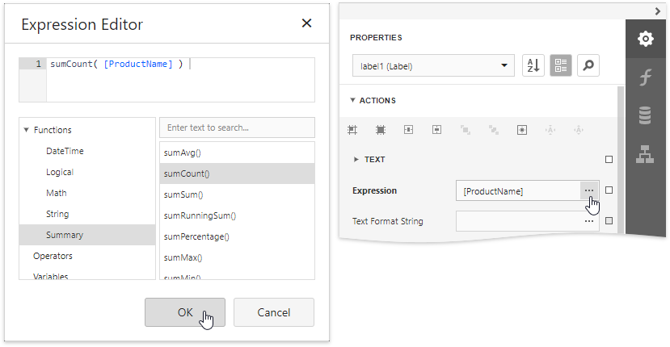Open the Expressions function tab

(x=644, y=77)
